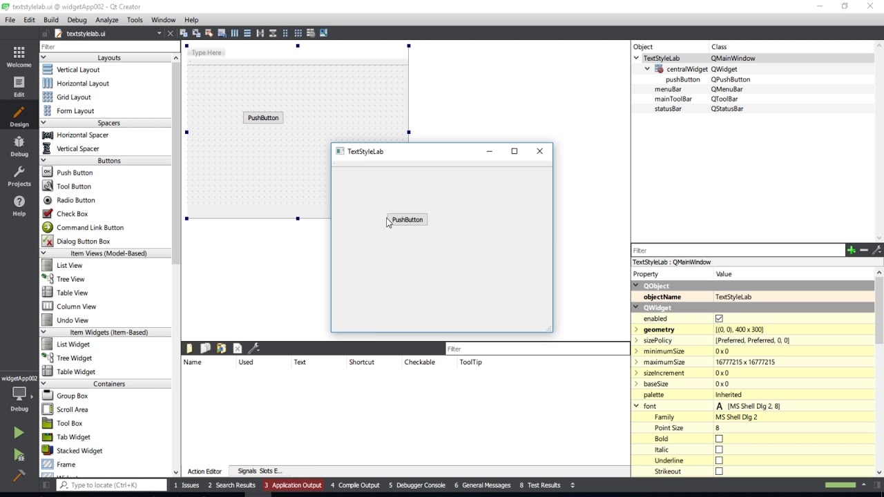Open the Help mode icon

tap(19, 206)
